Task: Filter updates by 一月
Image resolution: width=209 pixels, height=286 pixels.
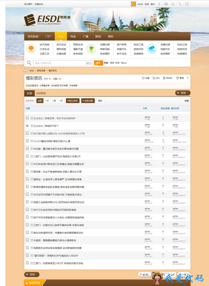Action: (x=61, y=101)
